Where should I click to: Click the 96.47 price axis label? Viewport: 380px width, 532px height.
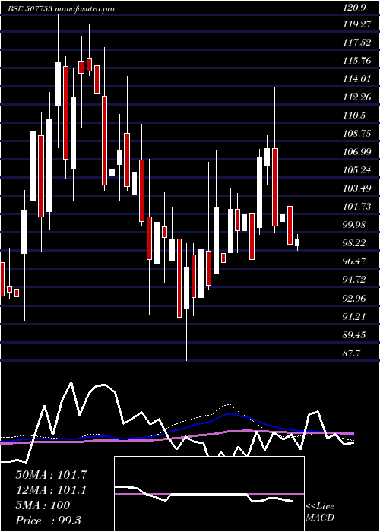(354, 261)
